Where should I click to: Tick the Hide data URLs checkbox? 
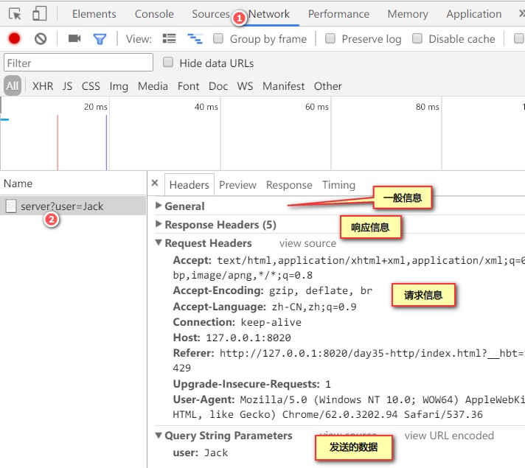pyautogui.click(x=167, y=62)
